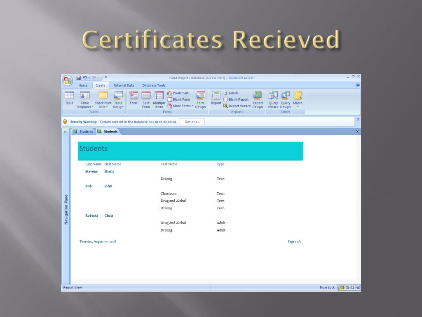
Task: Click the Form Design icon
Action: 200,98
